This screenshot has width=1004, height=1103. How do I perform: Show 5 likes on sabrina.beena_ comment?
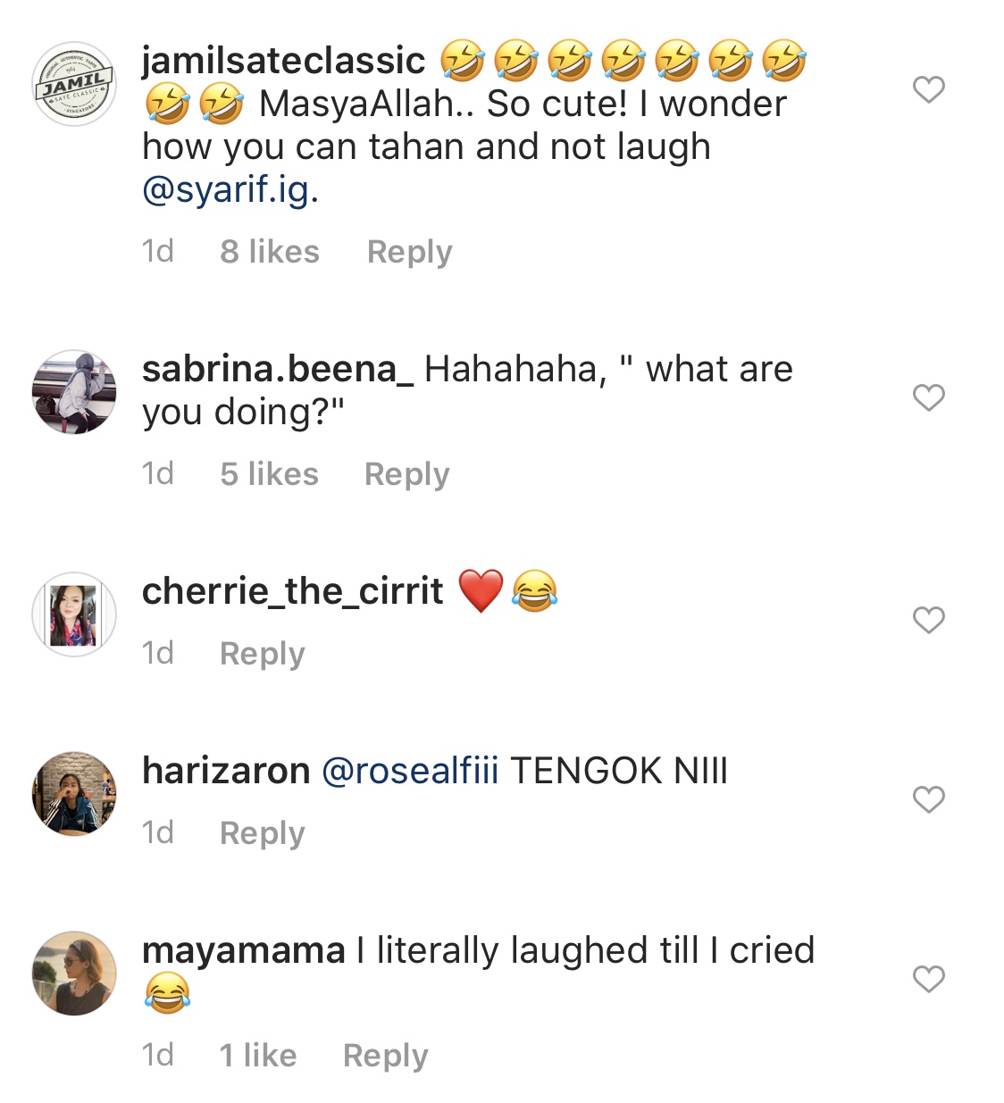point(269,474)
